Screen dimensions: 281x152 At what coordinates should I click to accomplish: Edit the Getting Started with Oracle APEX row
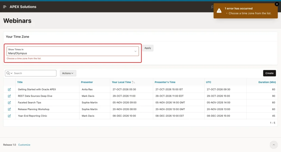coord(9,89)
